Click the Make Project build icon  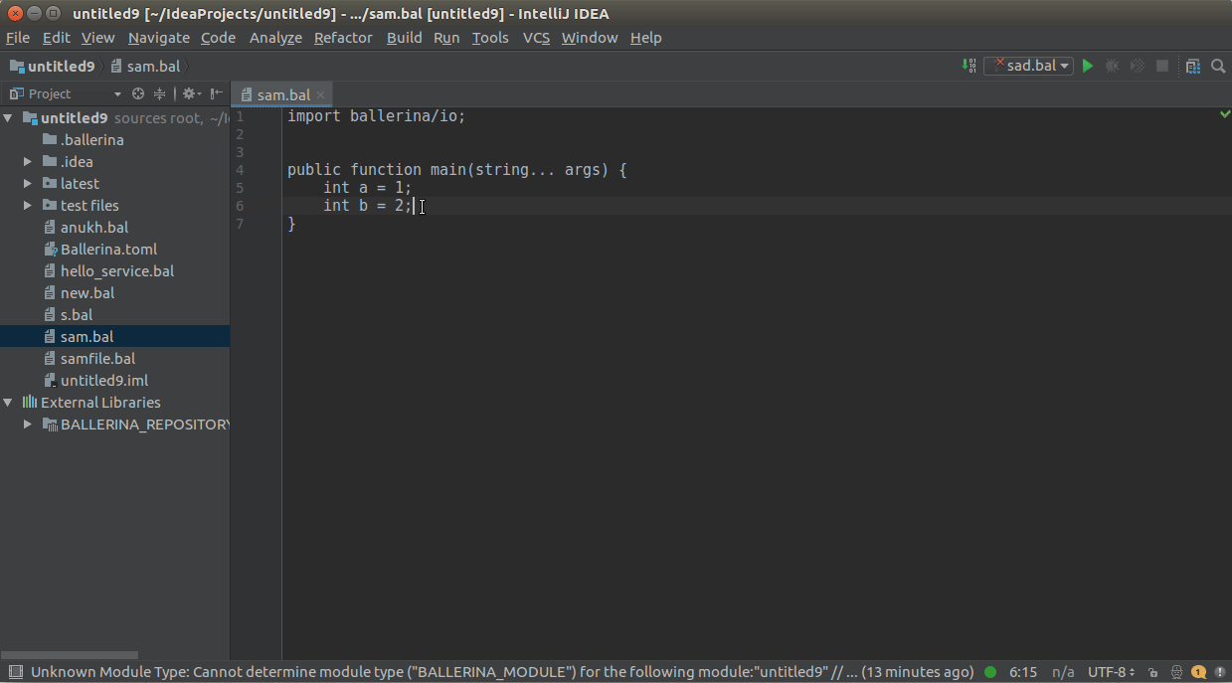[968, 66]
